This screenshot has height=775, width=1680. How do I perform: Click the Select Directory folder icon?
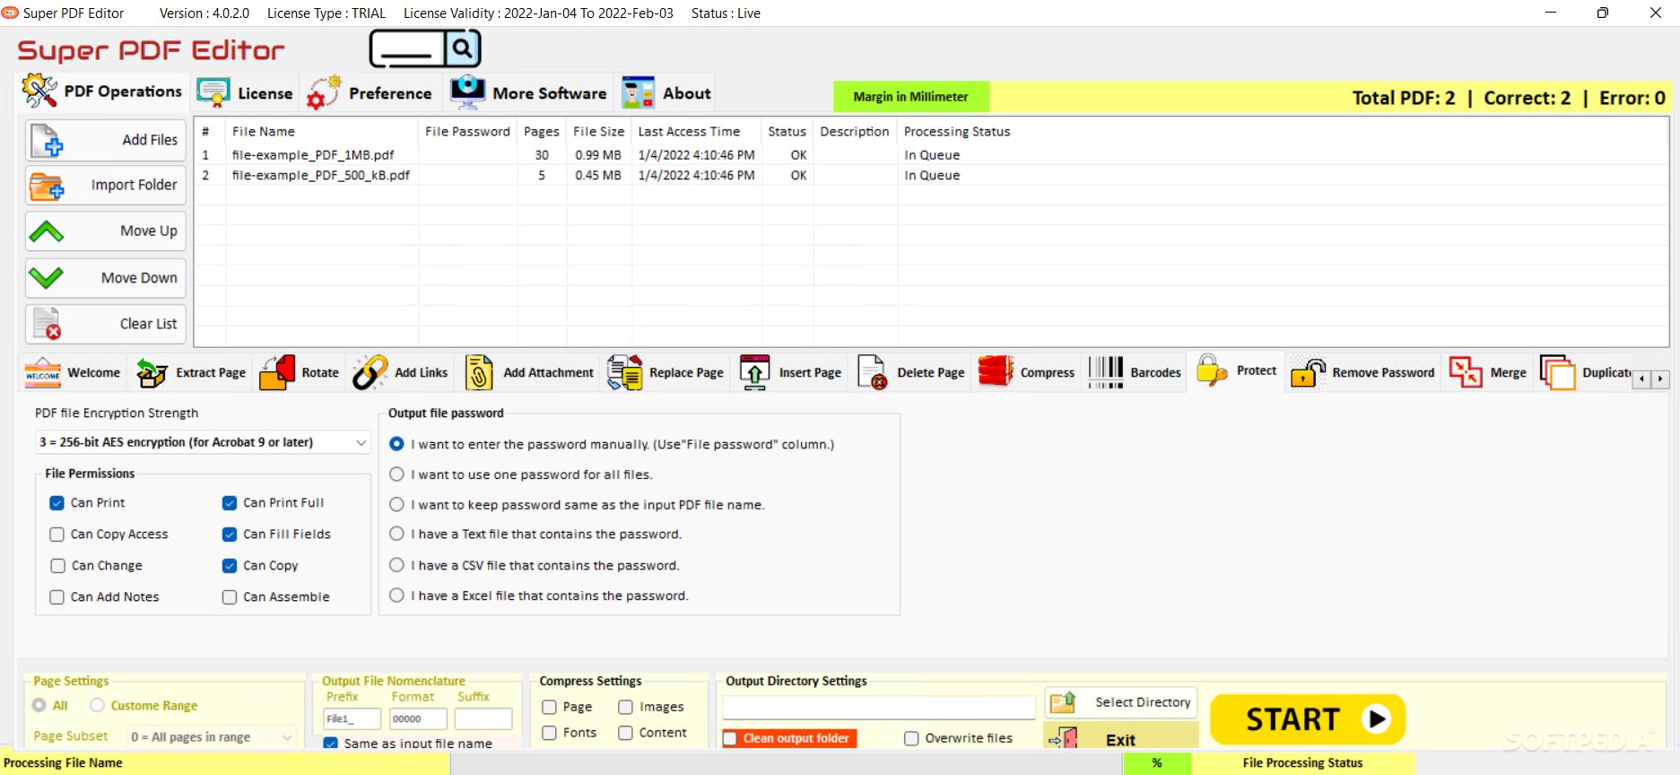pos(1063,702)
